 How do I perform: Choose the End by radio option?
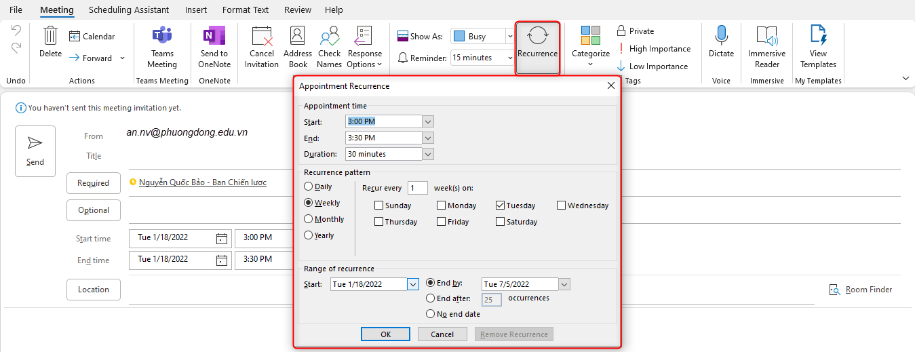(431, 283)
